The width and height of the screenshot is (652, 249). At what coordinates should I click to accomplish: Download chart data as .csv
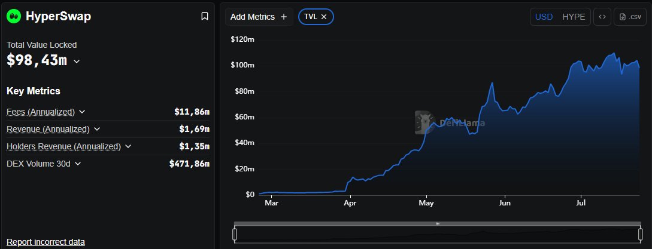[630, 17]
